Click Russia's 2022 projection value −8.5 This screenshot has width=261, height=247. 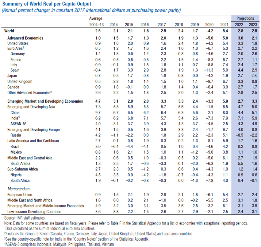point(239,135)
